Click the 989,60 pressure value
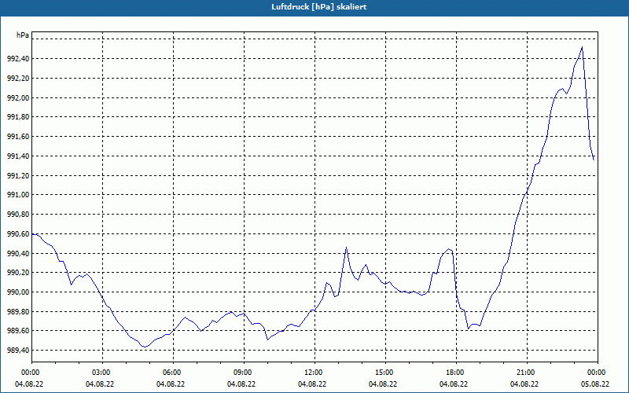The height and width of the screenshot is (393, 629). point(17,331)
